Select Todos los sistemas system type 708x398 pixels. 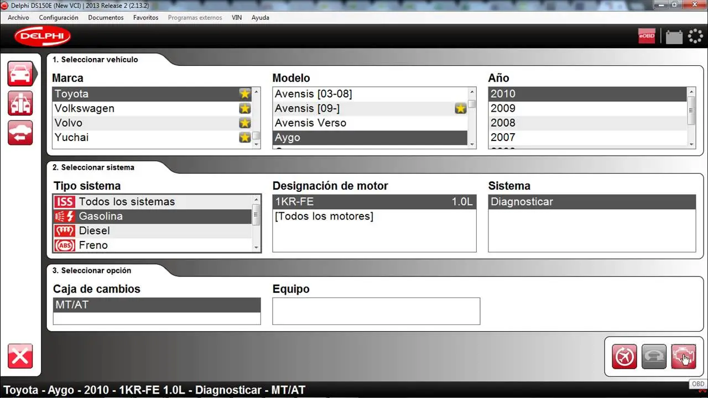tap(153, 202)
